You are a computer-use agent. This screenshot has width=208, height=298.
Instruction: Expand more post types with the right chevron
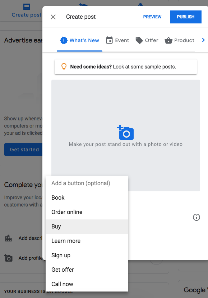[203, 40]
